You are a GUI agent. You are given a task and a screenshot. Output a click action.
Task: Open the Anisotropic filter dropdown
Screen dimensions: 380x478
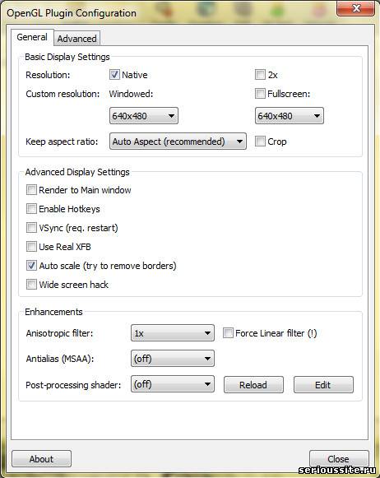173,333
